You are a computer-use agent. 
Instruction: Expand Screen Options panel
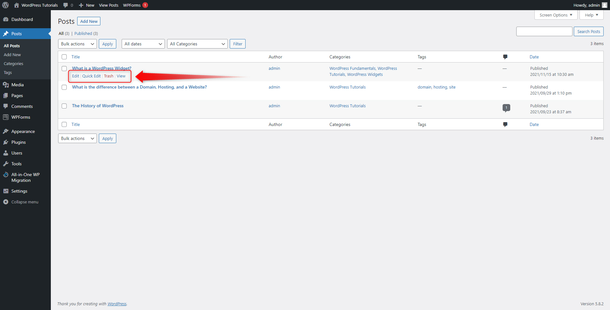point(556,15)
